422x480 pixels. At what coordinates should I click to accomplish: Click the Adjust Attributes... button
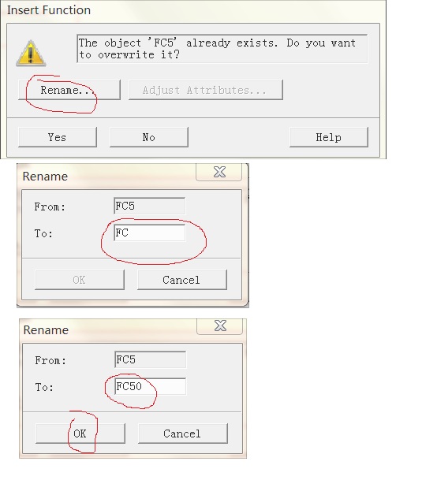tap(206, 90)
